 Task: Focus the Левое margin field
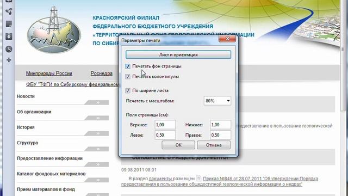point(165,135)
